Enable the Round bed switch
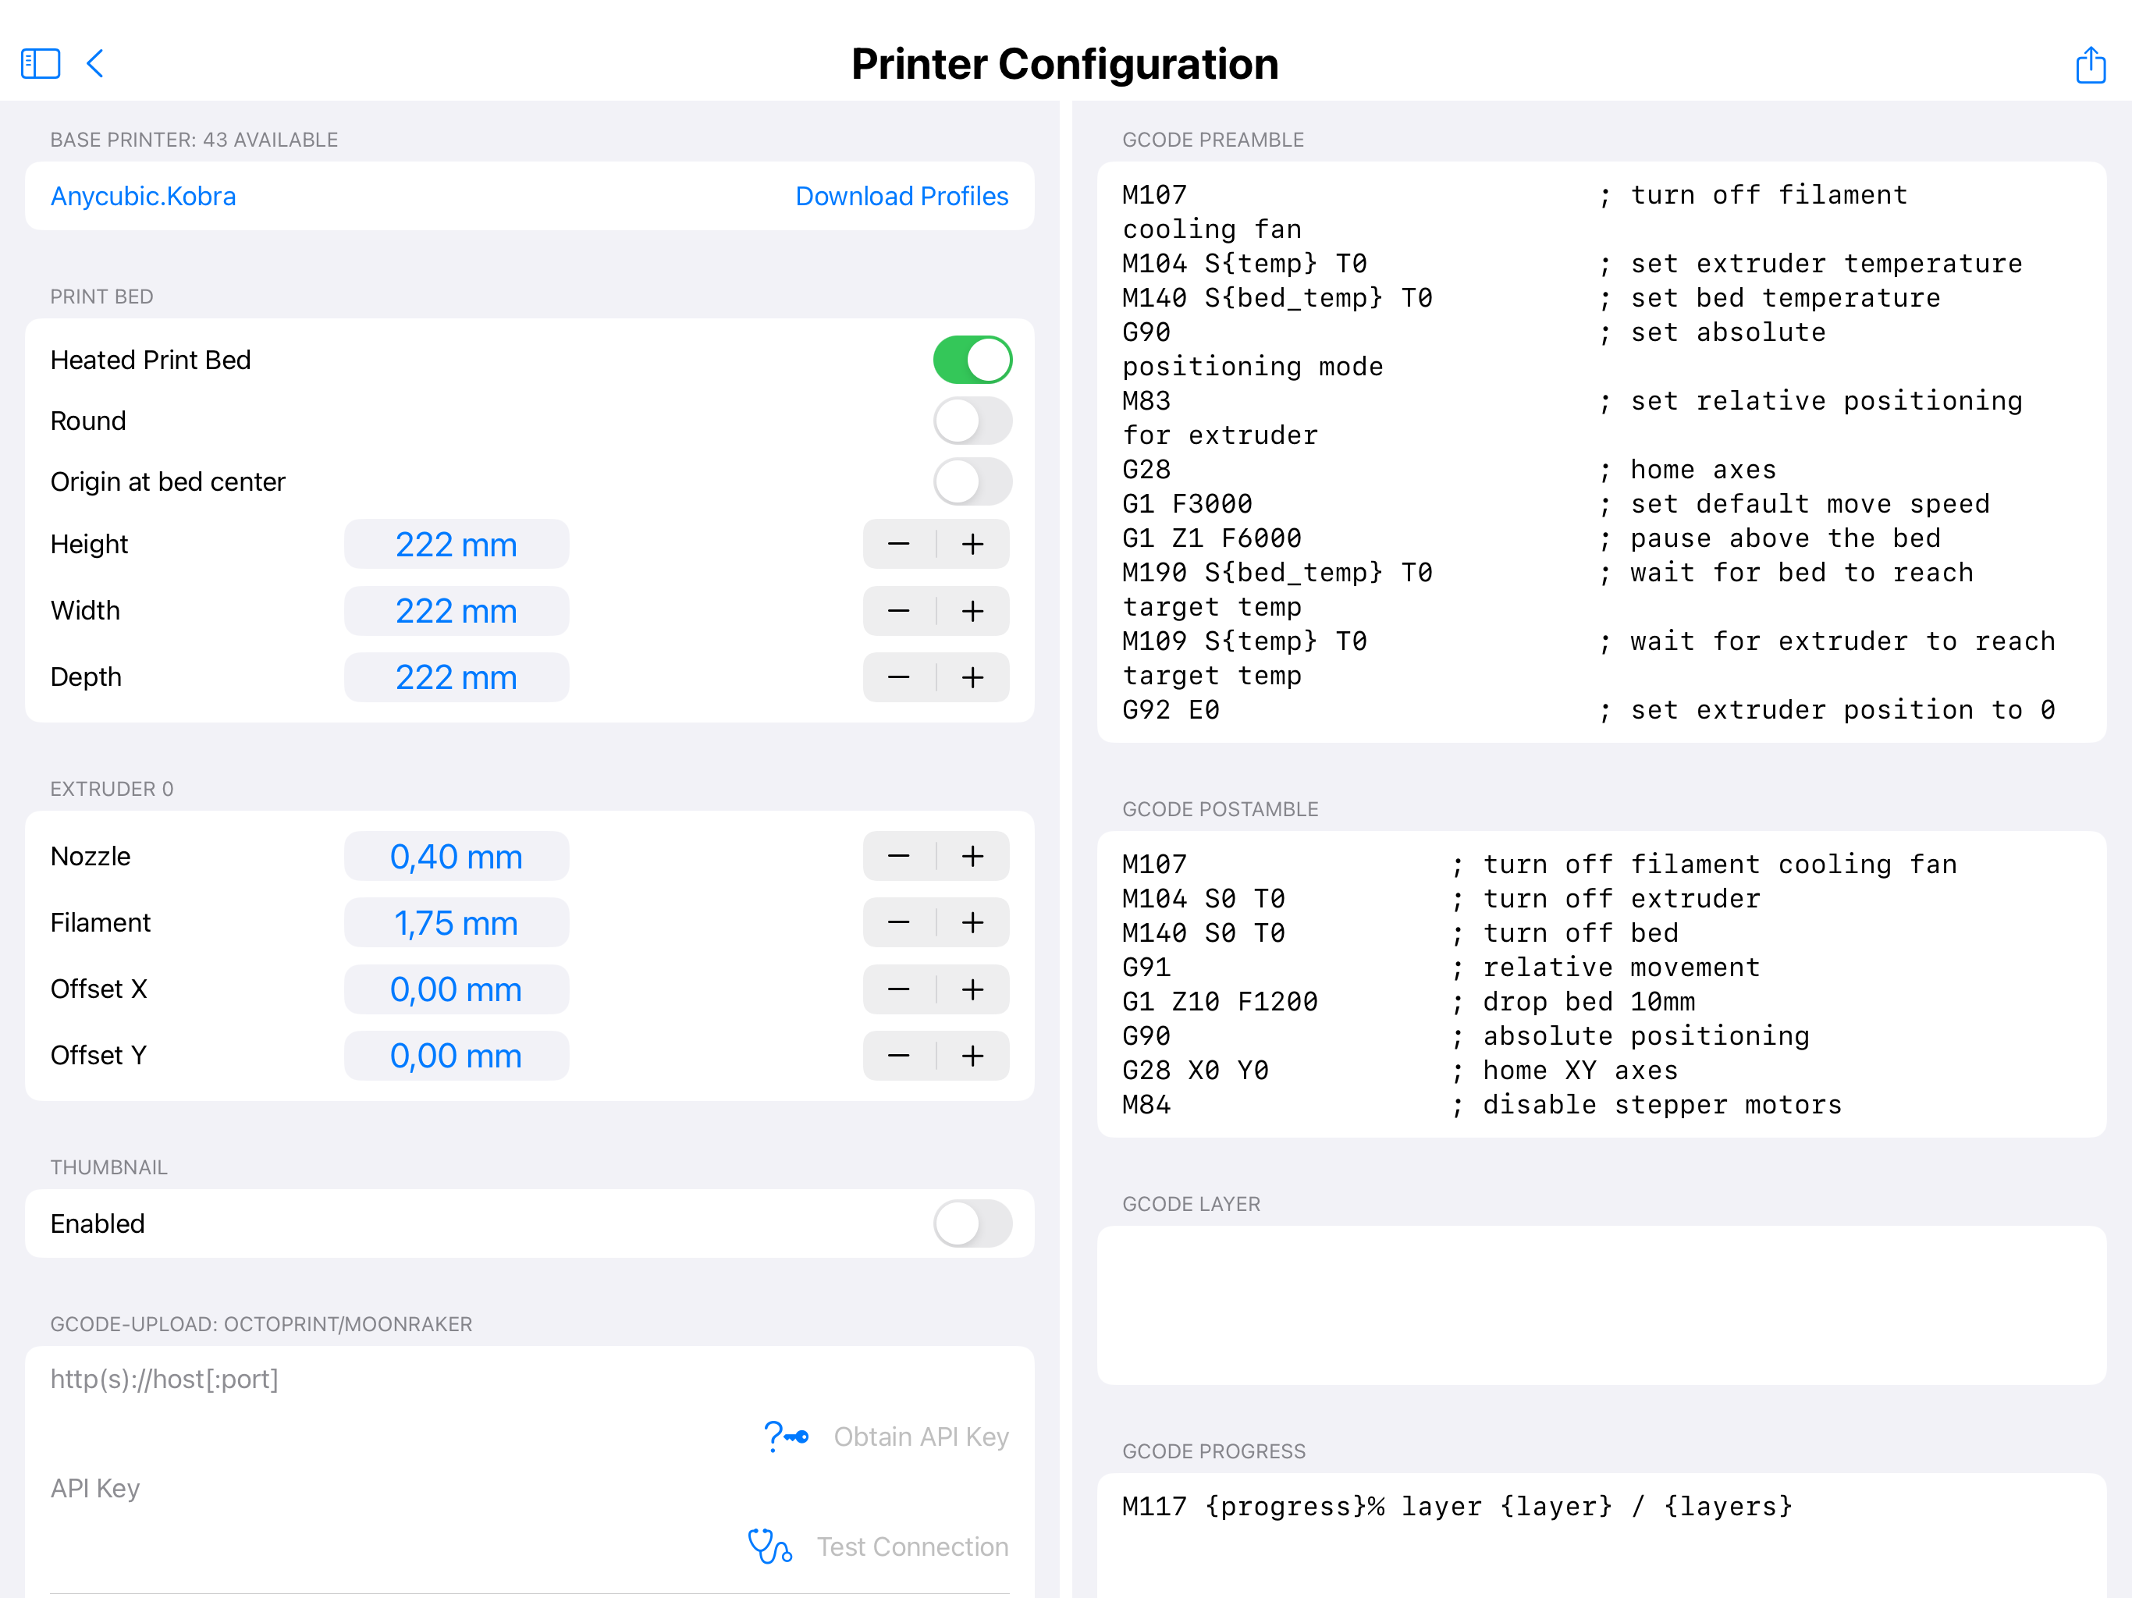Image resolution: width=2132 pixels, height=1598 pixels. coord(972,421)
